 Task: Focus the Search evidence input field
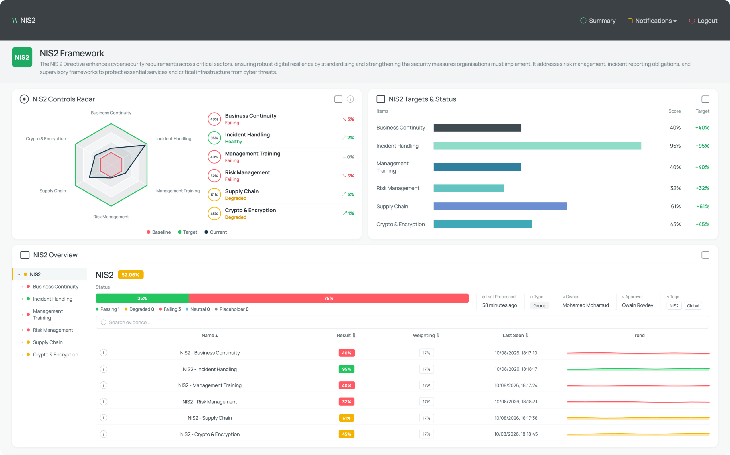402,322
